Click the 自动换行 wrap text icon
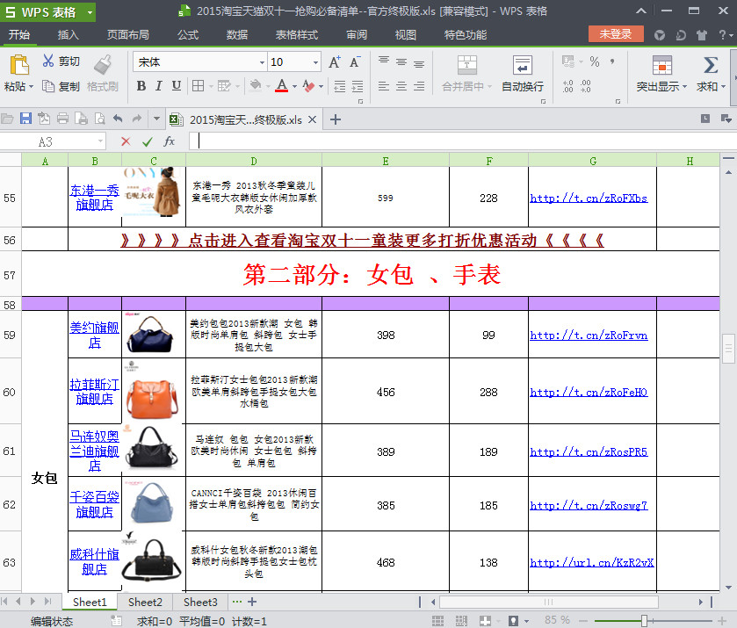 [522, 66]
